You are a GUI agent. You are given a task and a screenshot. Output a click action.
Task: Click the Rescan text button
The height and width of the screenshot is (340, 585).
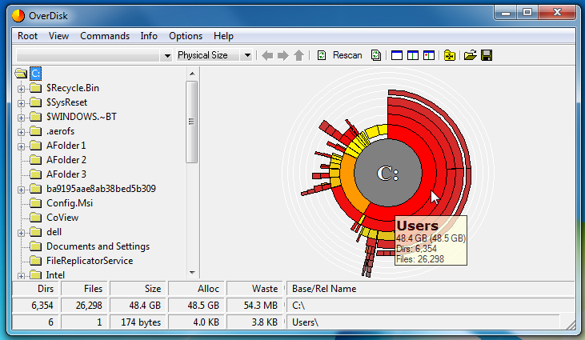pos(347,55)
